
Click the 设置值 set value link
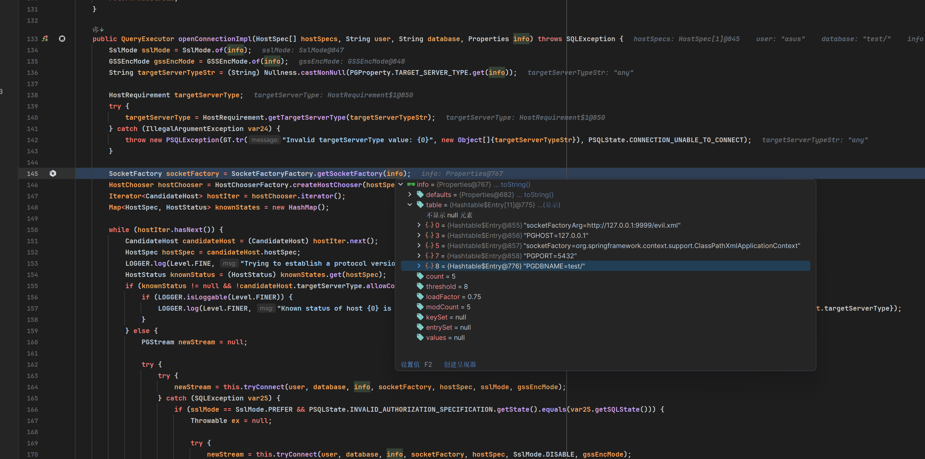pyautogui.click(x=410, y=365)
